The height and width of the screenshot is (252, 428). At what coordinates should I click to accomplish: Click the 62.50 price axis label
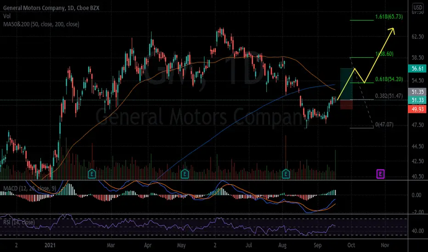pos(417,37)
